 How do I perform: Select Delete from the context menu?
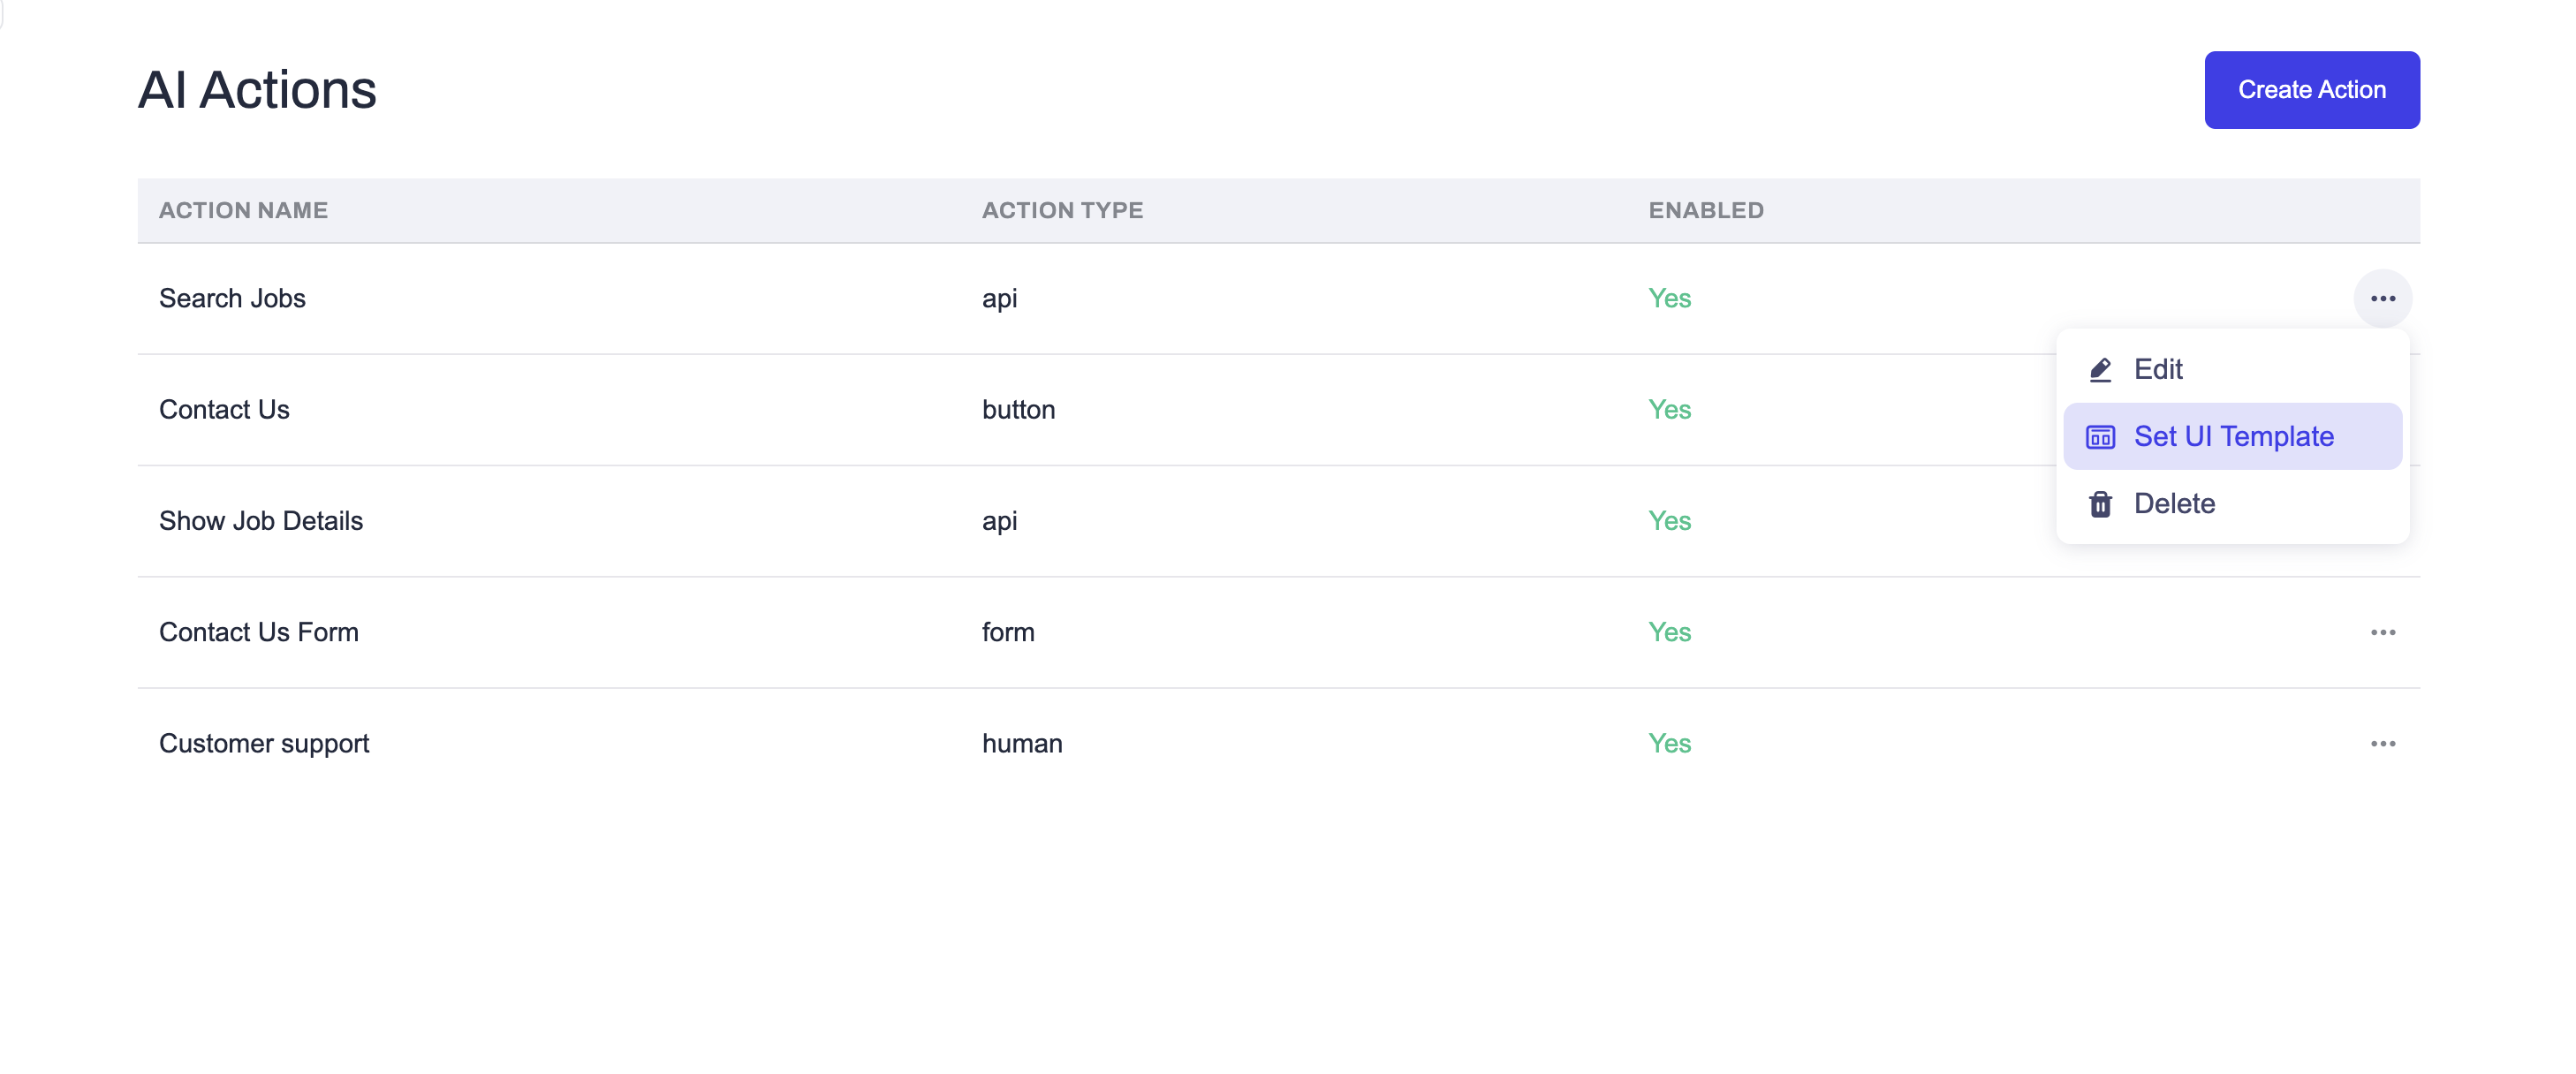2174,503
